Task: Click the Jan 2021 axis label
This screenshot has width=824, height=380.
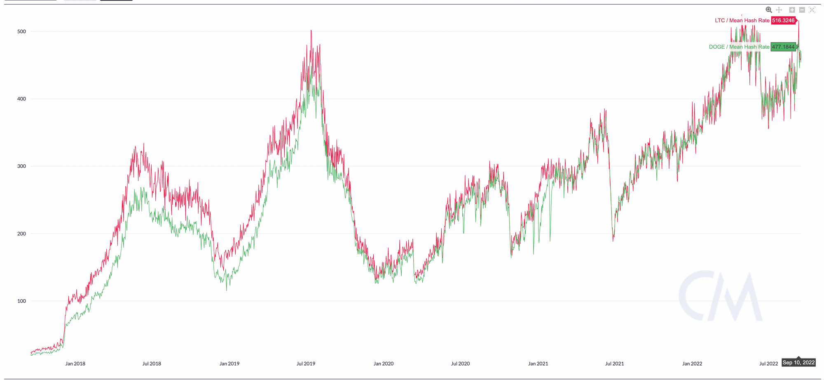Action: (x=538, y=364)
